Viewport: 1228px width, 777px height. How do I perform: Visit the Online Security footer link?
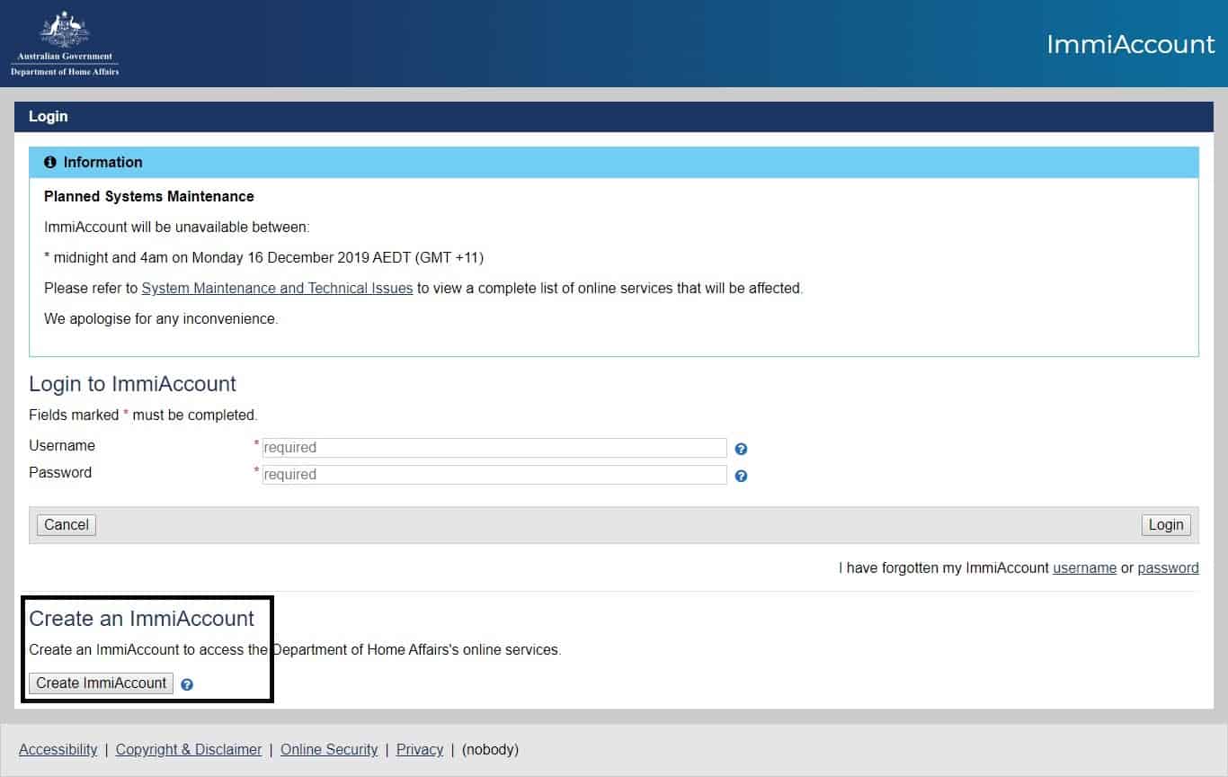pyautogui.click(x=329, y=750)
